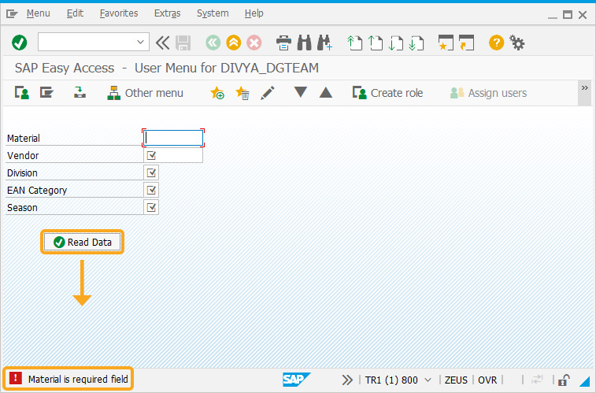Click Move Favorites Down triangle
596x393 pixels.
click(301, 92)
